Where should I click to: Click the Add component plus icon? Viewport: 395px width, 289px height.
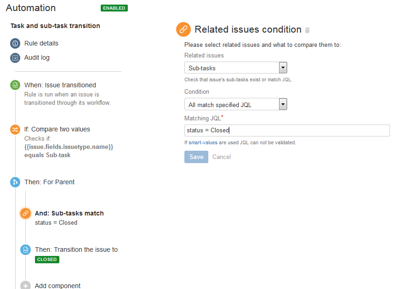[x=25, y=285]
